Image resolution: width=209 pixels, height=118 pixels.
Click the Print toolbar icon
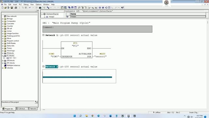pos(16,8)
